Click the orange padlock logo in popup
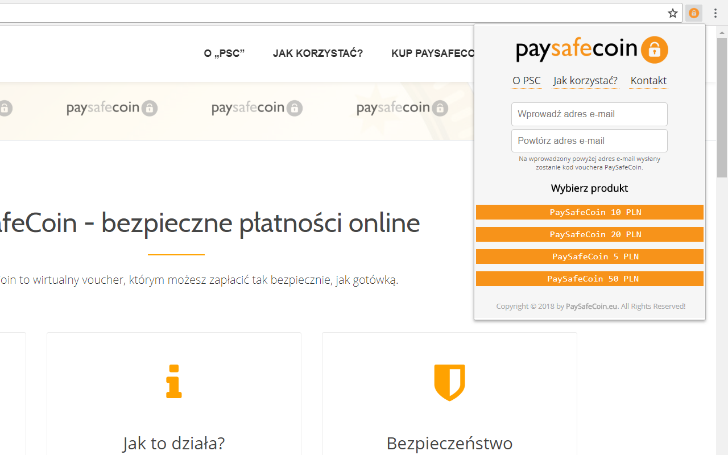 pos(655,49)
